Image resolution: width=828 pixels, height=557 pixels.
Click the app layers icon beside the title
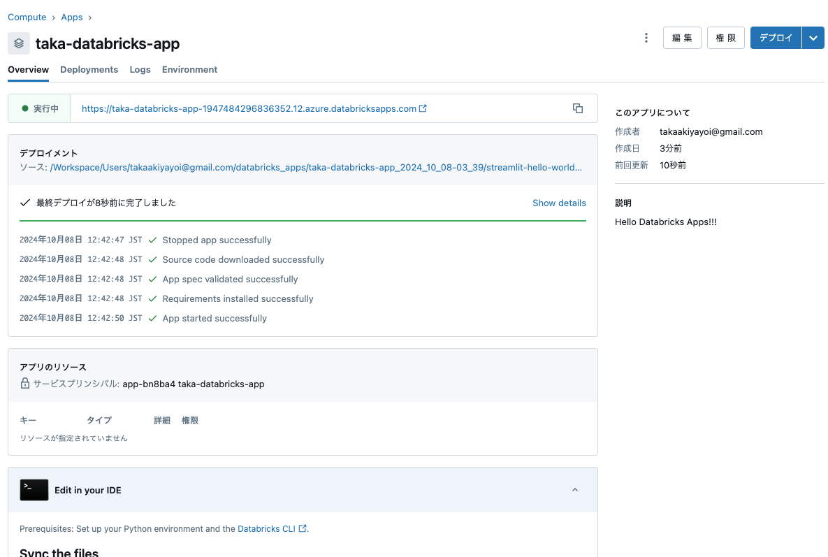pyautogui.click(x=19, y=43)
